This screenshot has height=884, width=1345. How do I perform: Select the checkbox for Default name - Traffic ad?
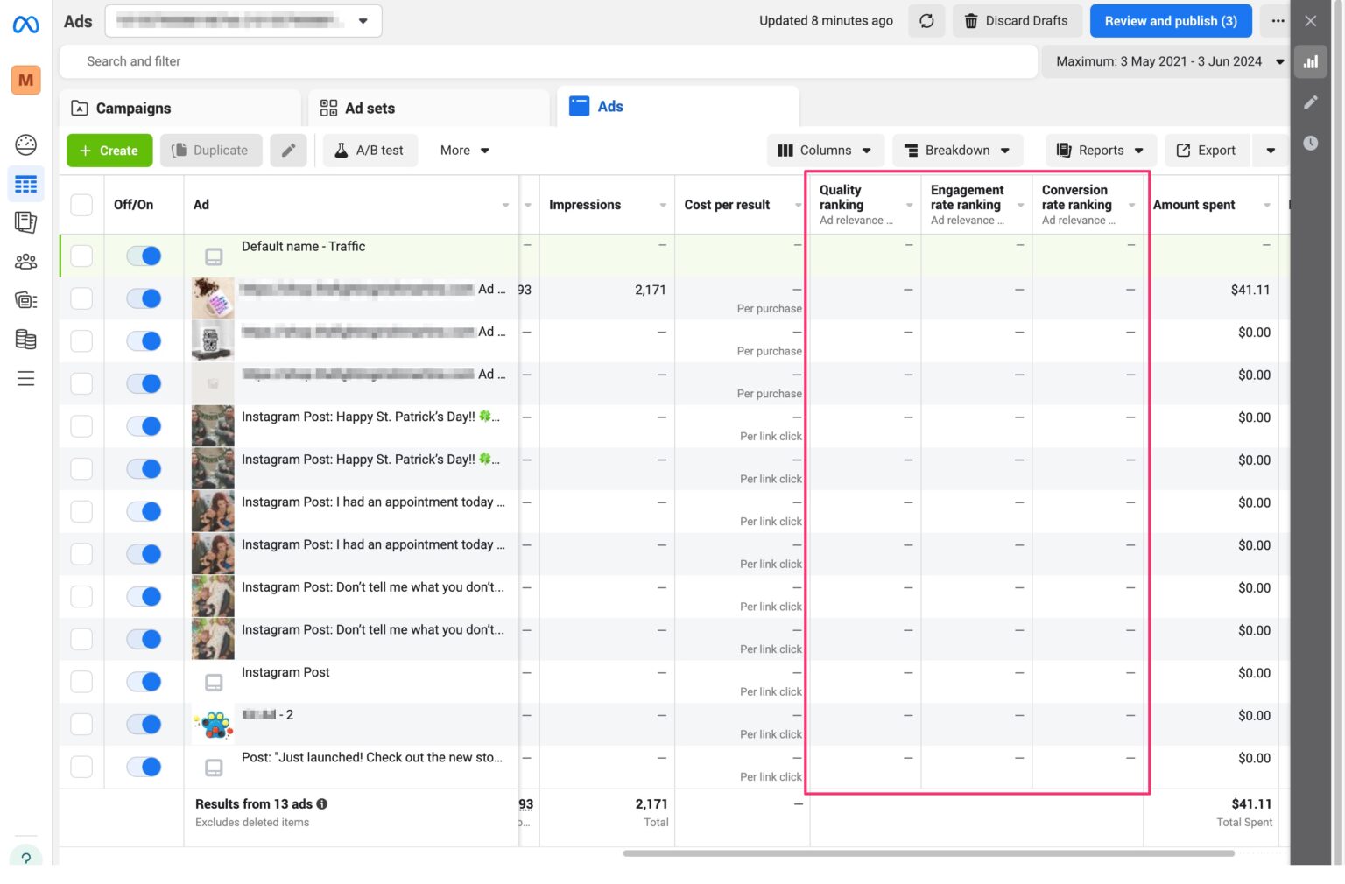81,255
